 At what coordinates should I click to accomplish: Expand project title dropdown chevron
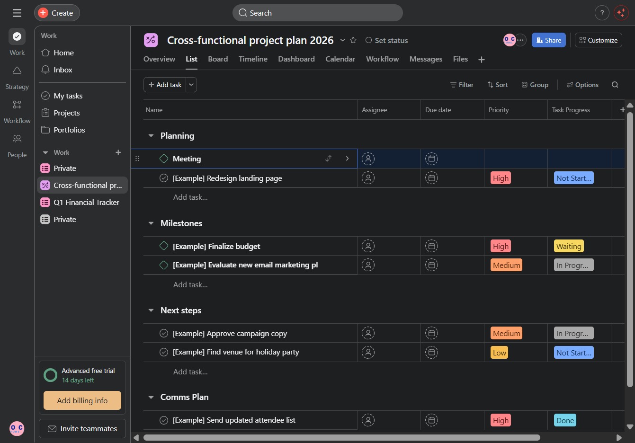[342, 40]
